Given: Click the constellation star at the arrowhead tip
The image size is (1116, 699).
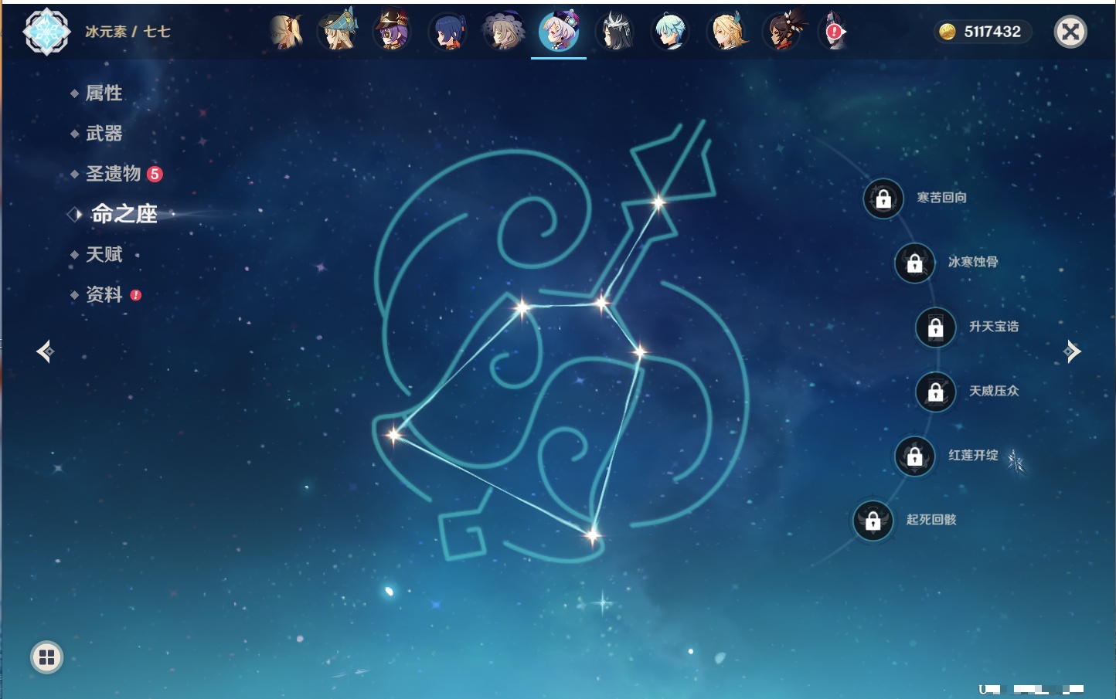Looking at the screenshot, I should pyautogui.click(x=658, y=202).
